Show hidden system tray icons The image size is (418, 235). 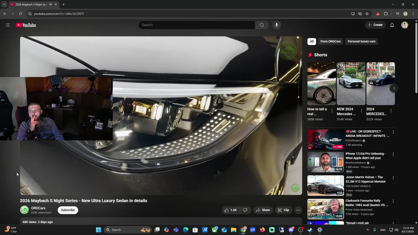click(x=368, y=230)
